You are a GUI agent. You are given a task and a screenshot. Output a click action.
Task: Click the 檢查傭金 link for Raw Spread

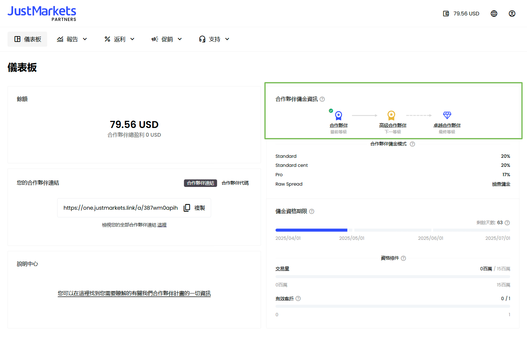pyautogui.click(x=501, y=184)
